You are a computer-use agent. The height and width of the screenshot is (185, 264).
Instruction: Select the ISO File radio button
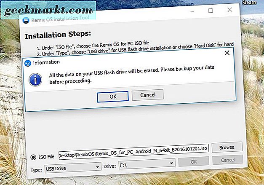(x=33, y=157)
